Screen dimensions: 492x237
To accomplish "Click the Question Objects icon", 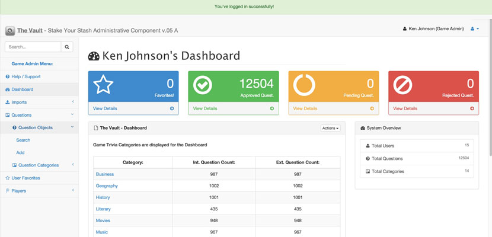I will point(14,127).
